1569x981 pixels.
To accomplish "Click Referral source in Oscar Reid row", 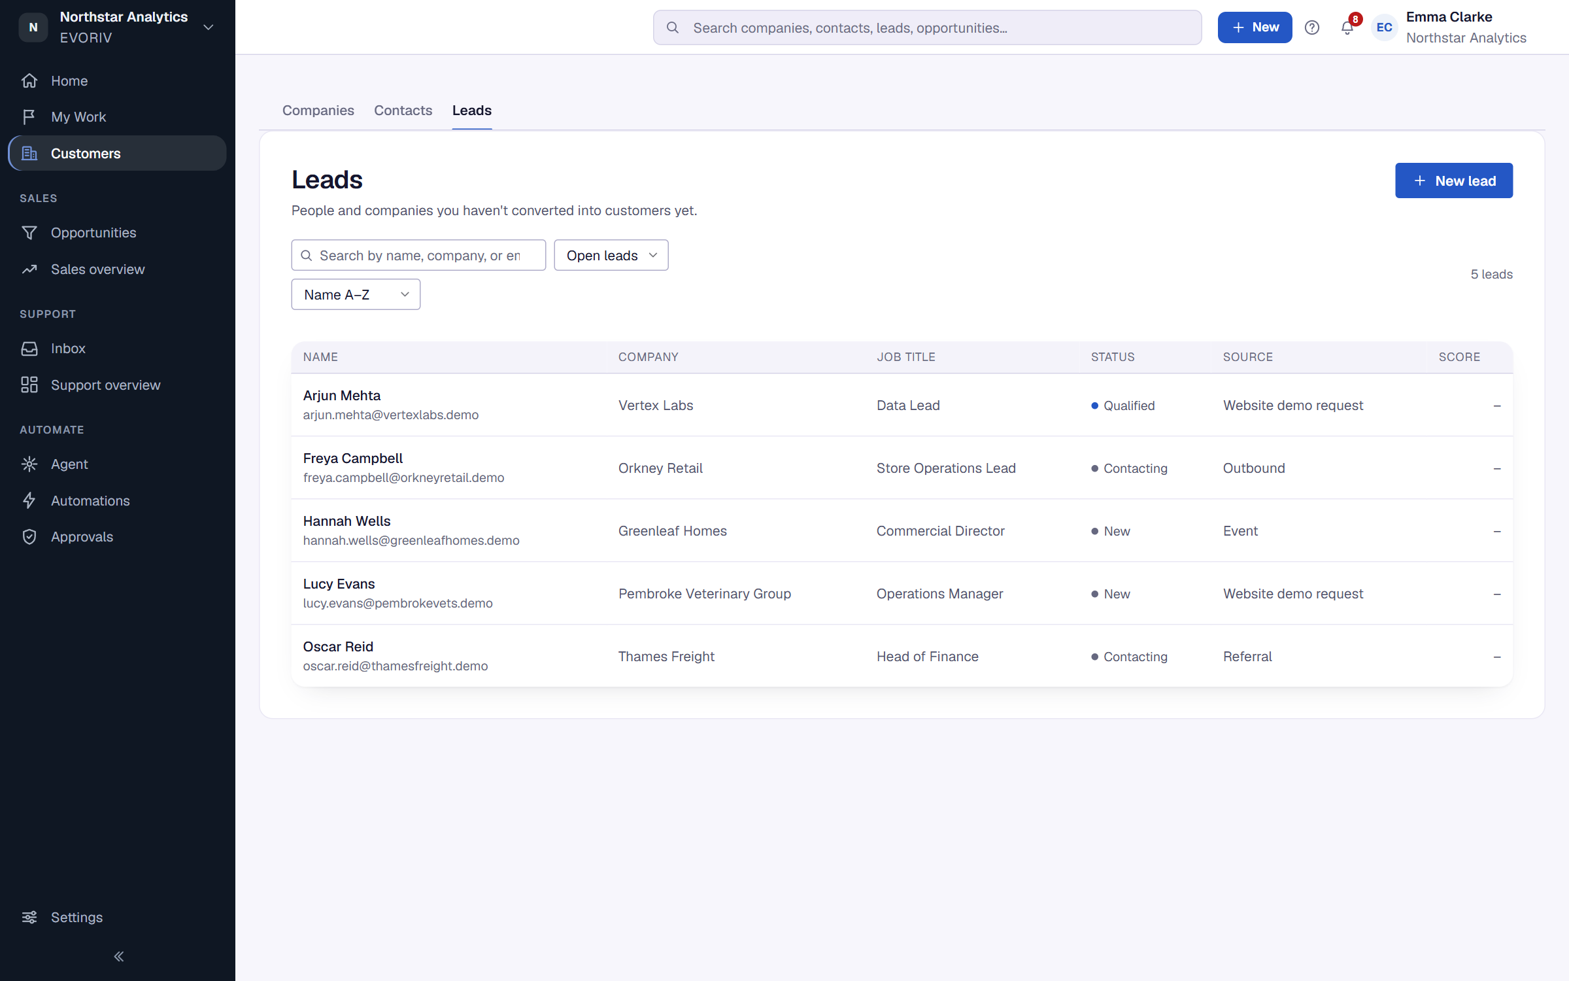I will click(x=1247, y=657).
